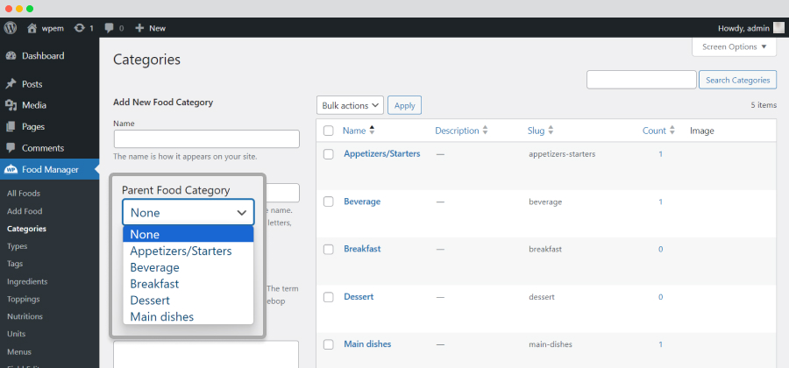Viewport: 789px width, 368px height.
Task: Click the Slug sort arrows
Action: click(x=551, y=131)
